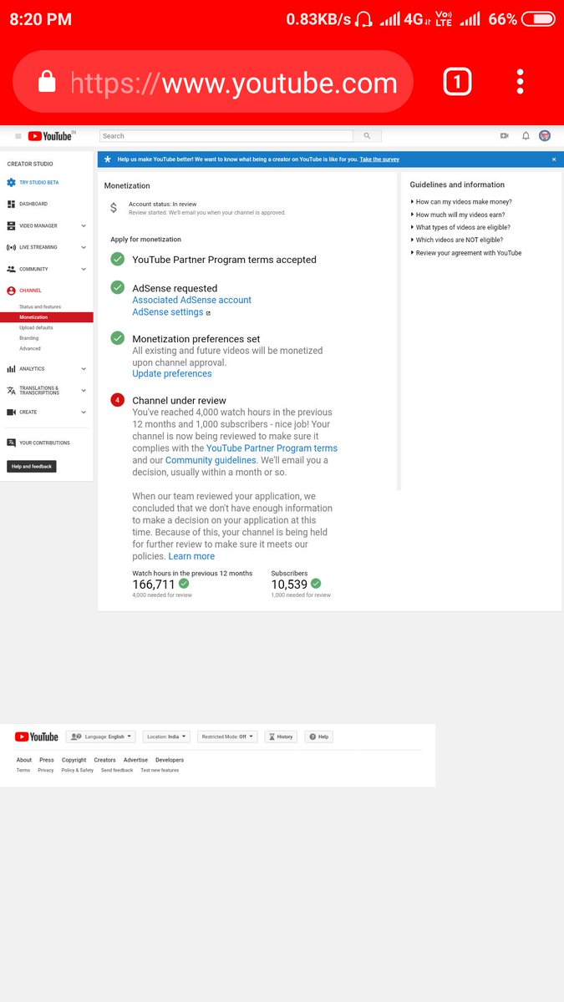Click the Help and feedback button

(32, 467)
